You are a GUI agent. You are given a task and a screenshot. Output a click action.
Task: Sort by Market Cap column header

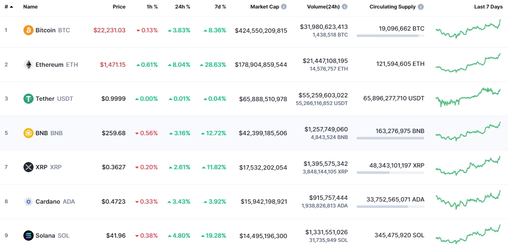(x=264, y=7)
